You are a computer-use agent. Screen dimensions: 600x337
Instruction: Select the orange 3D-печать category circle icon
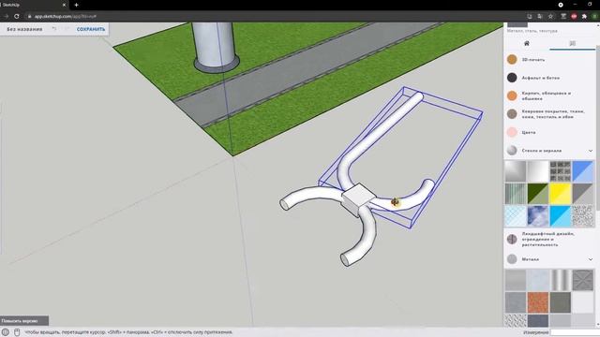pyautogui.click(x=512, y=59)
